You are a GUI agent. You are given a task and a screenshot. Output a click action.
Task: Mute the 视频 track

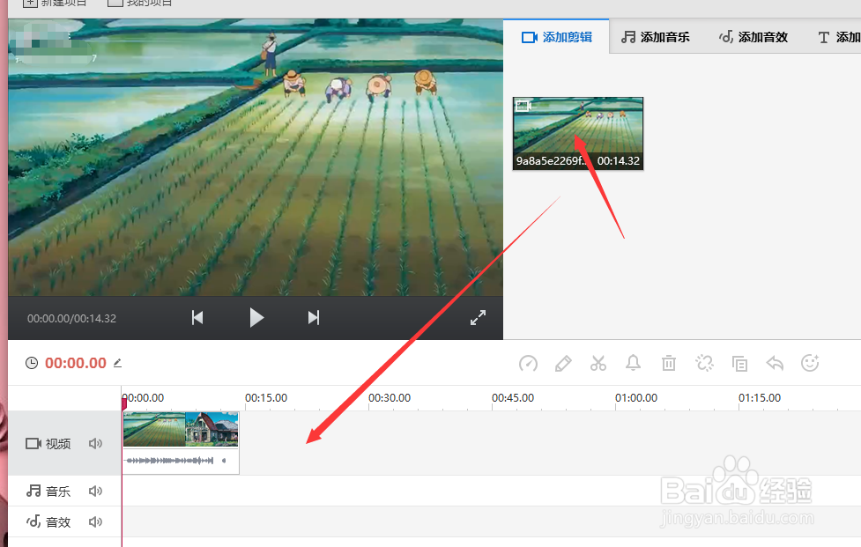coord(95,443)
